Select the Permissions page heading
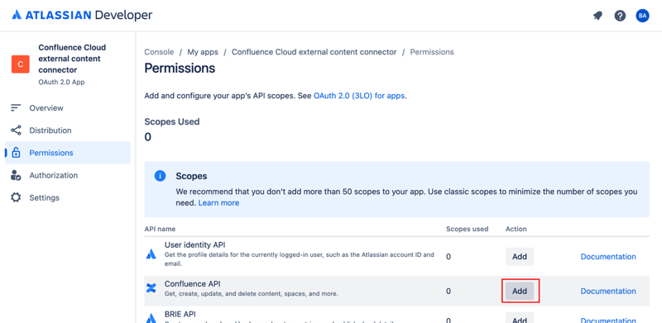Screen dimensions: 662x323 180,68
